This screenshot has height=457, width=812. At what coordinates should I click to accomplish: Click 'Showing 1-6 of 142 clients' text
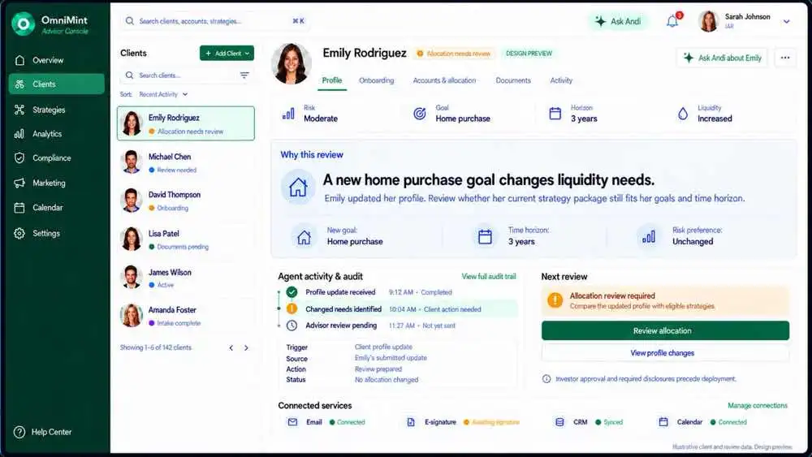155,347
